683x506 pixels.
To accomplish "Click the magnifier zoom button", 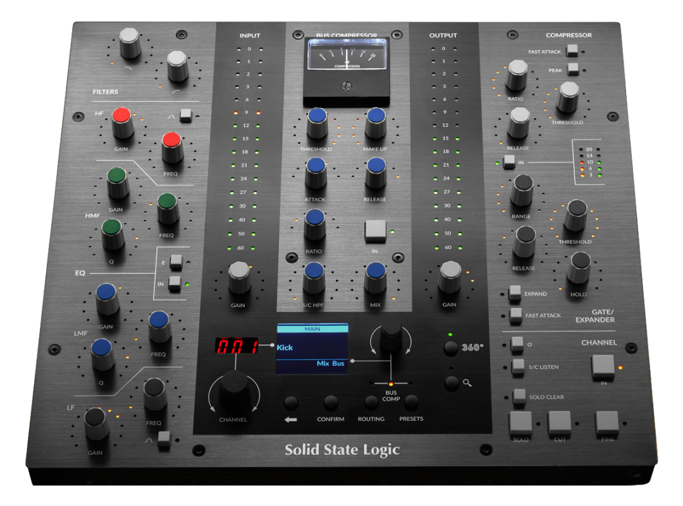I will [x=452, y=382].
